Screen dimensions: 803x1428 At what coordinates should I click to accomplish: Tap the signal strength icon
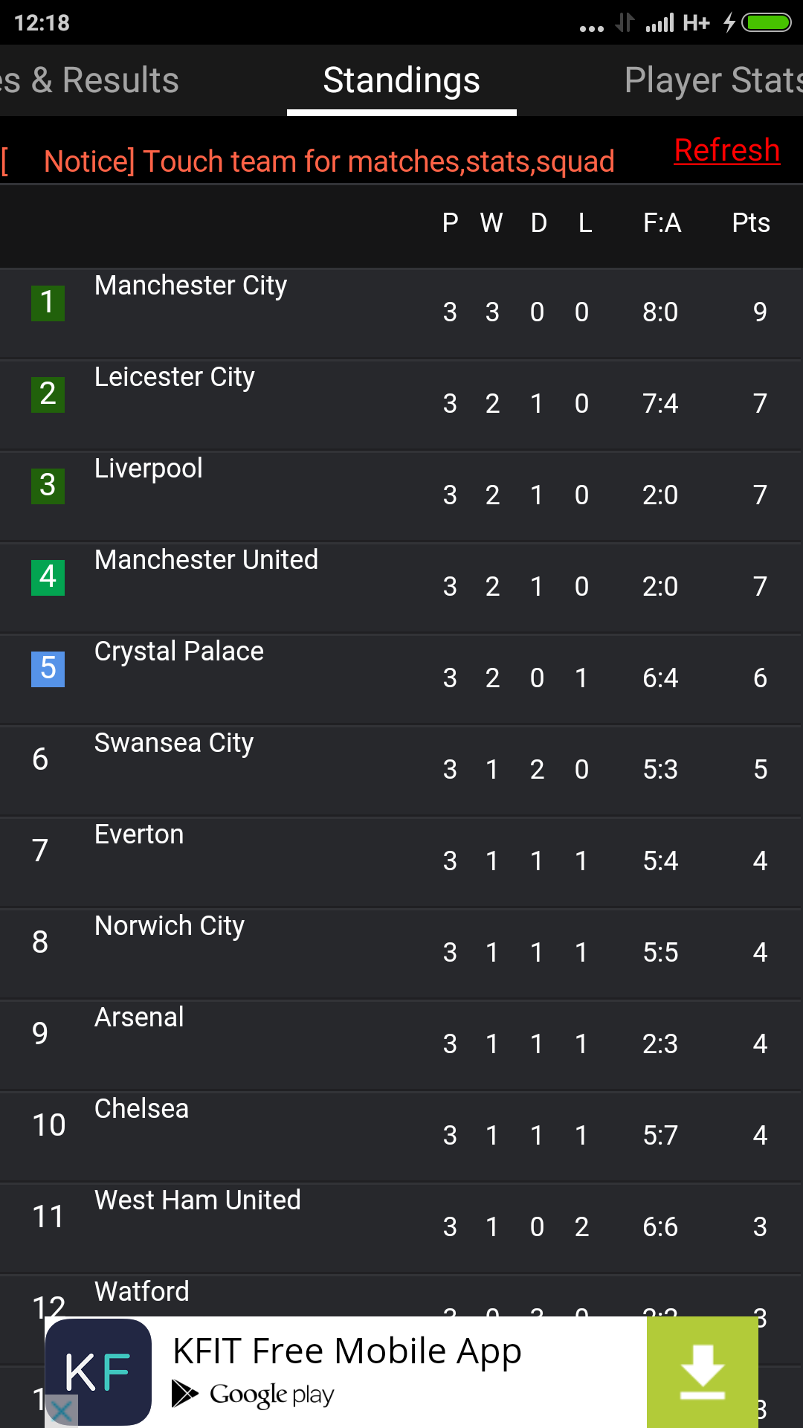(660, 22)
